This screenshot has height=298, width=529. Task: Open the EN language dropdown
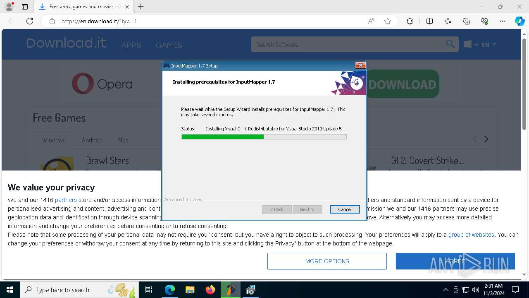488,44
